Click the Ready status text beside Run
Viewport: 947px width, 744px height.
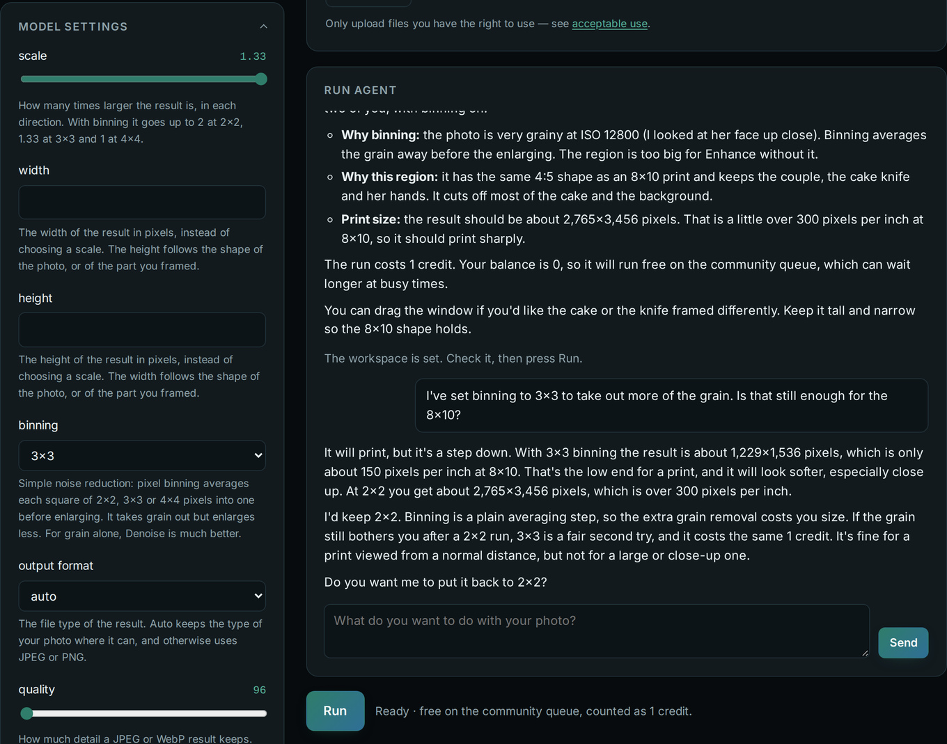[x=533, y=711]
